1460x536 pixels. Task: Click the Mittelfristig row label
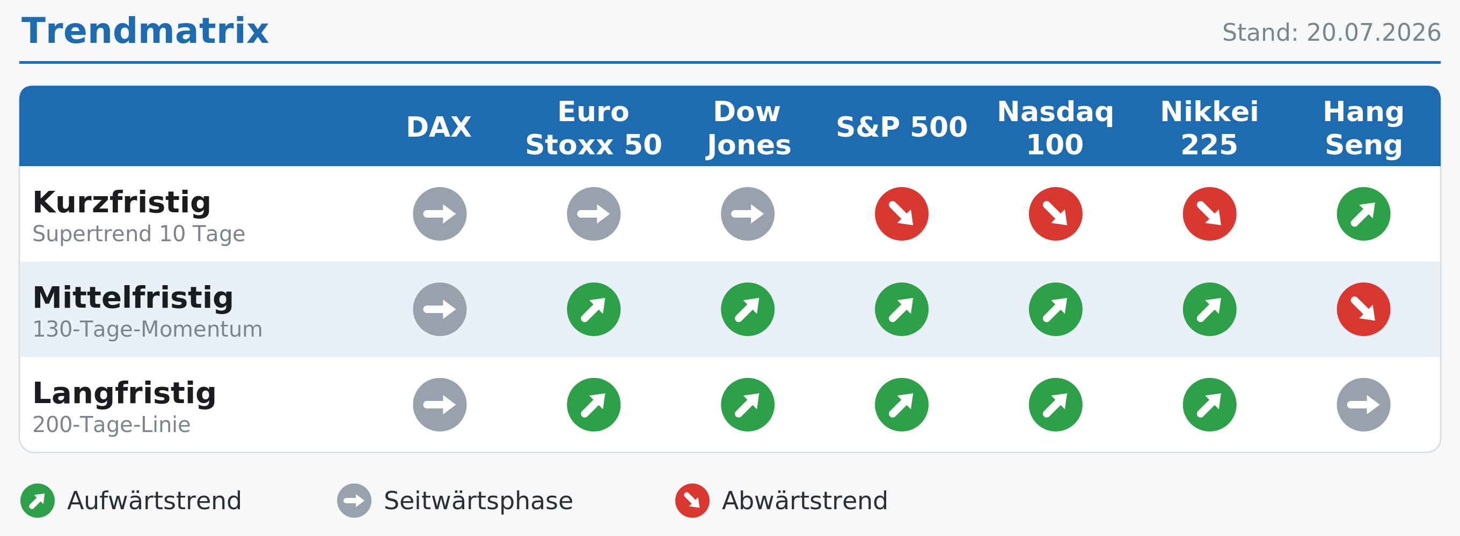click(x=133, y=298)
